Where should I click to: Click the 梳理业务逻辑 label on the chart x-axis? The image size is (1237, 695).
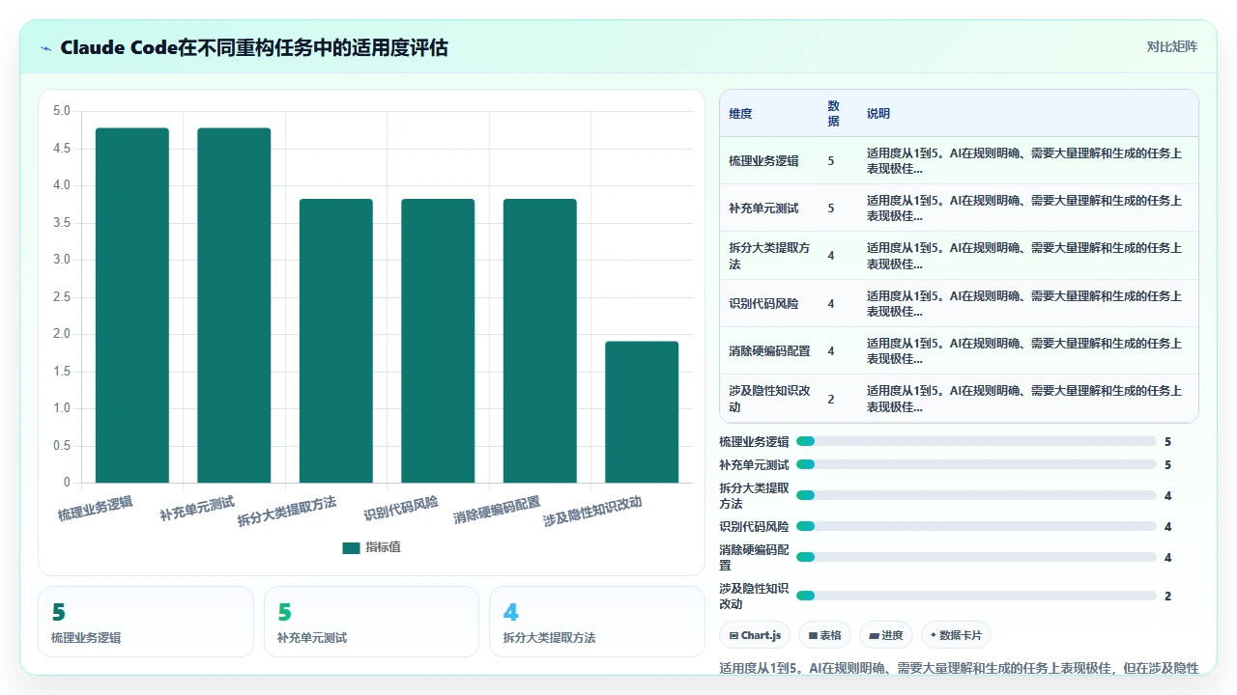(x=95, y=509)
